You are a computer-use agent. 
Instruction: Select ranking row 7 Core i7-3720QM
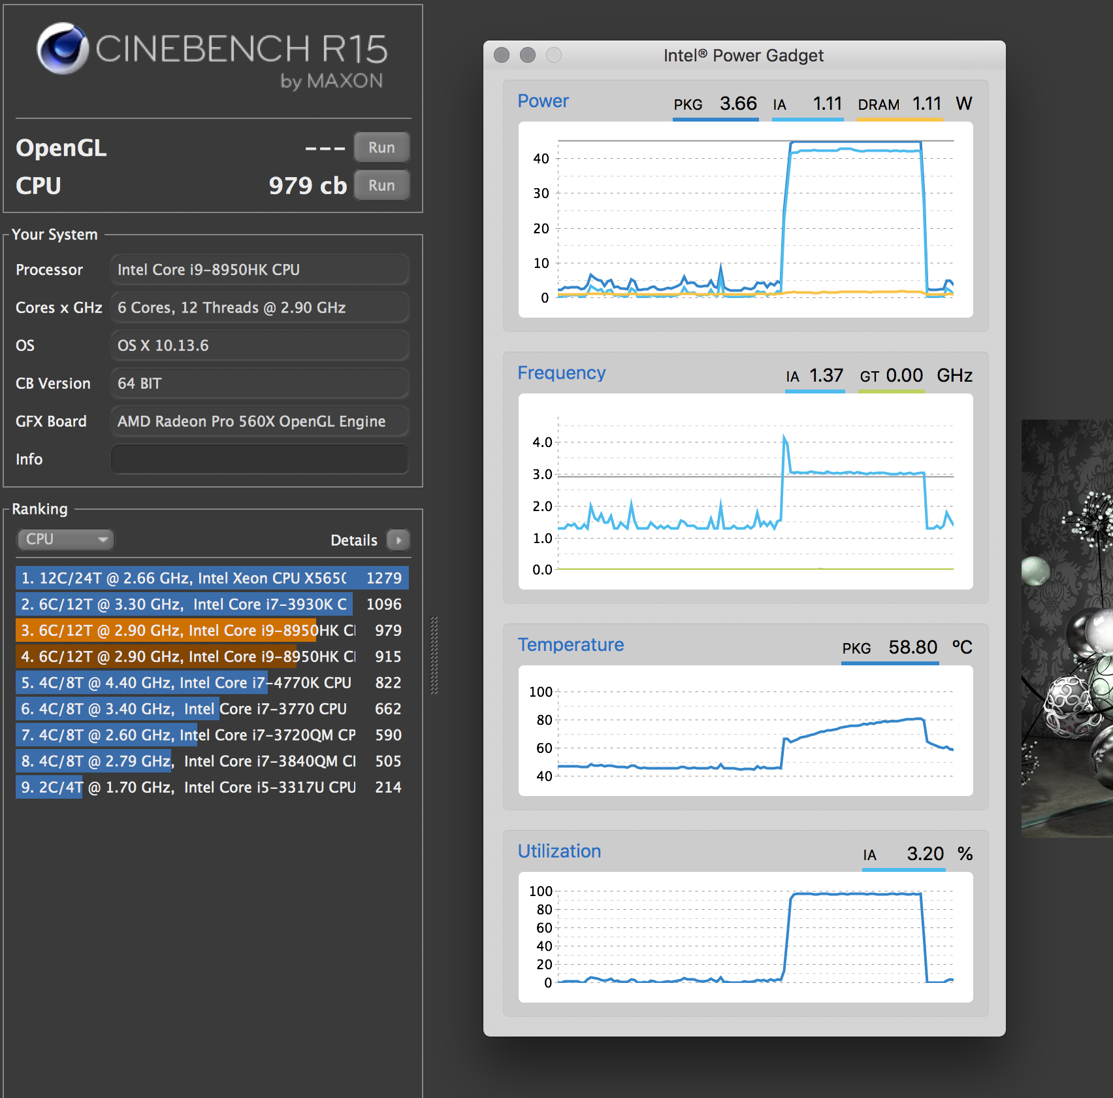tap(212, 735)
